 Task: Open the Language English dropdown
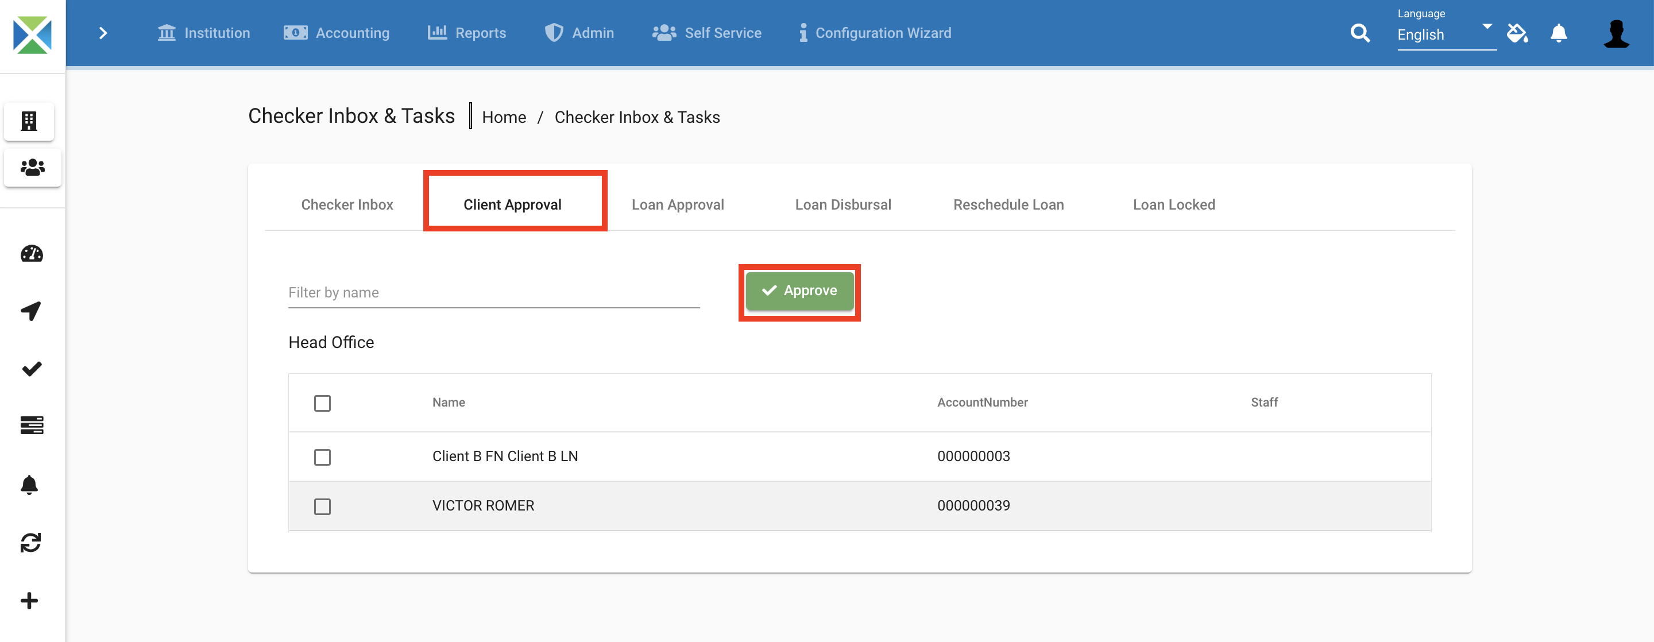(1446, 34)
